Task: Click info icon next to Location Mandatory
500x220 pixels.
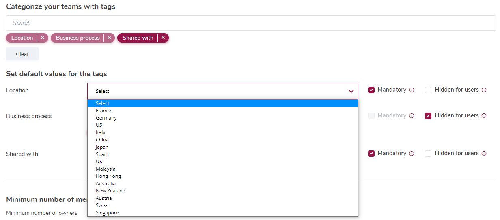Action: (412, 90)
